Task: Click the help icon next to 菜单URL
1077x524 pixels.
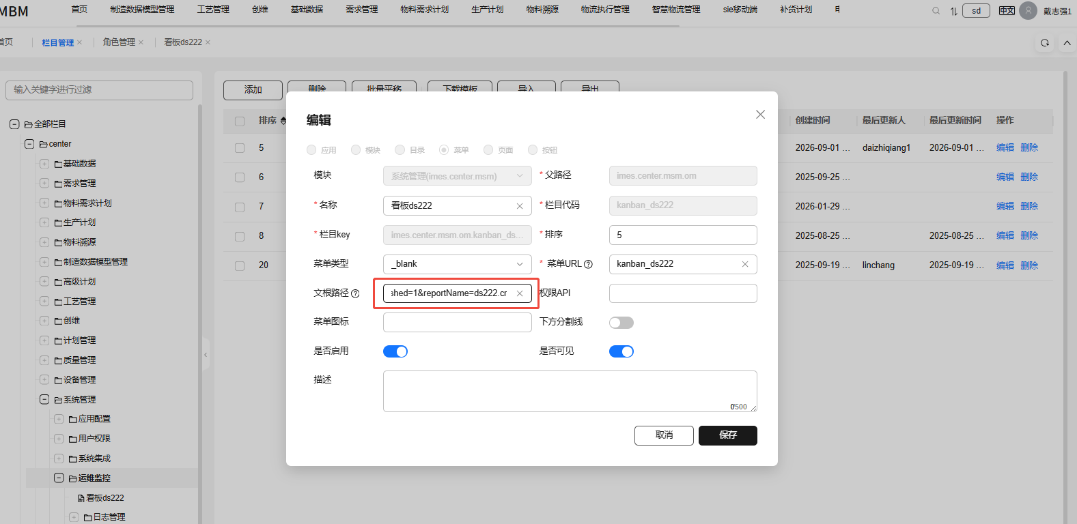Action: (x=588, y=264)
